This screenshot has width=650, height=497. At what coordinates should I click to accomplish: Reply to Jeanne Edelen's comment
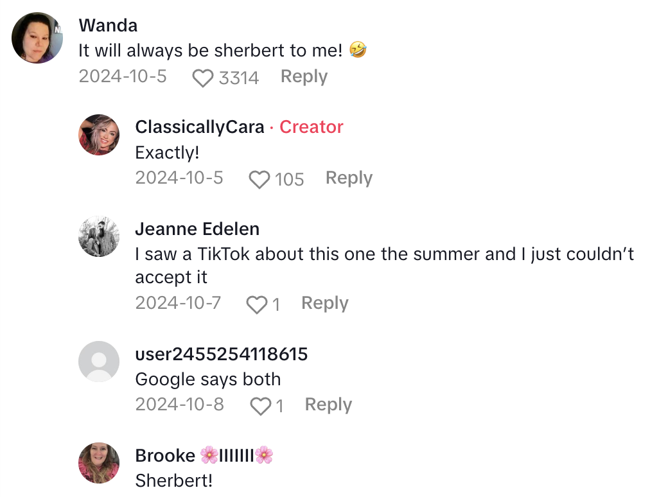click(x=325, y=303)
